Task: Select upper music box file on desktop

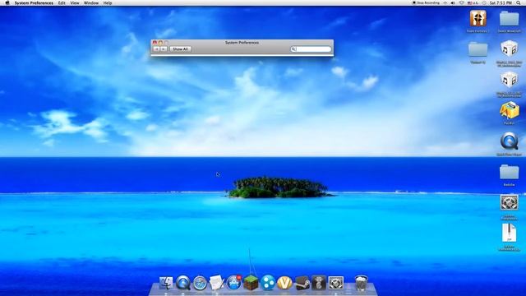Action: [x=509, y=49]
